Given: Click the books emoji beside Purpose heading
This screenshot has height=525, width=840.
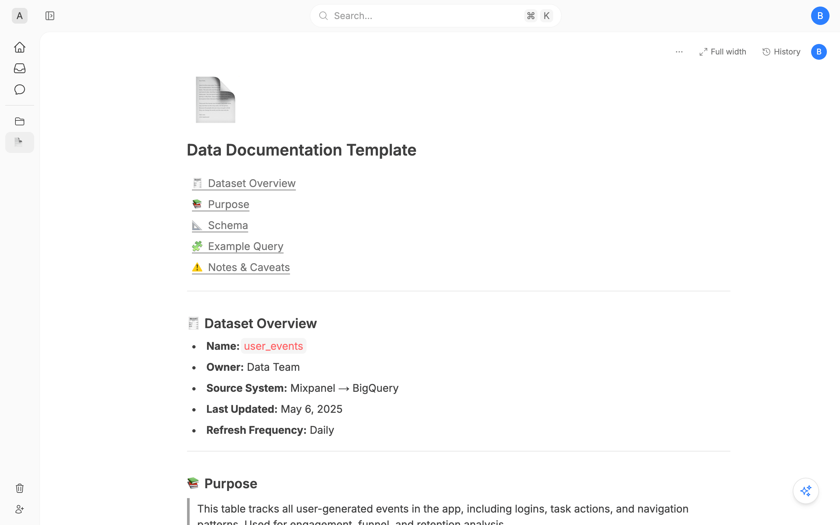Looking at the screenshot, I should 193,483.
